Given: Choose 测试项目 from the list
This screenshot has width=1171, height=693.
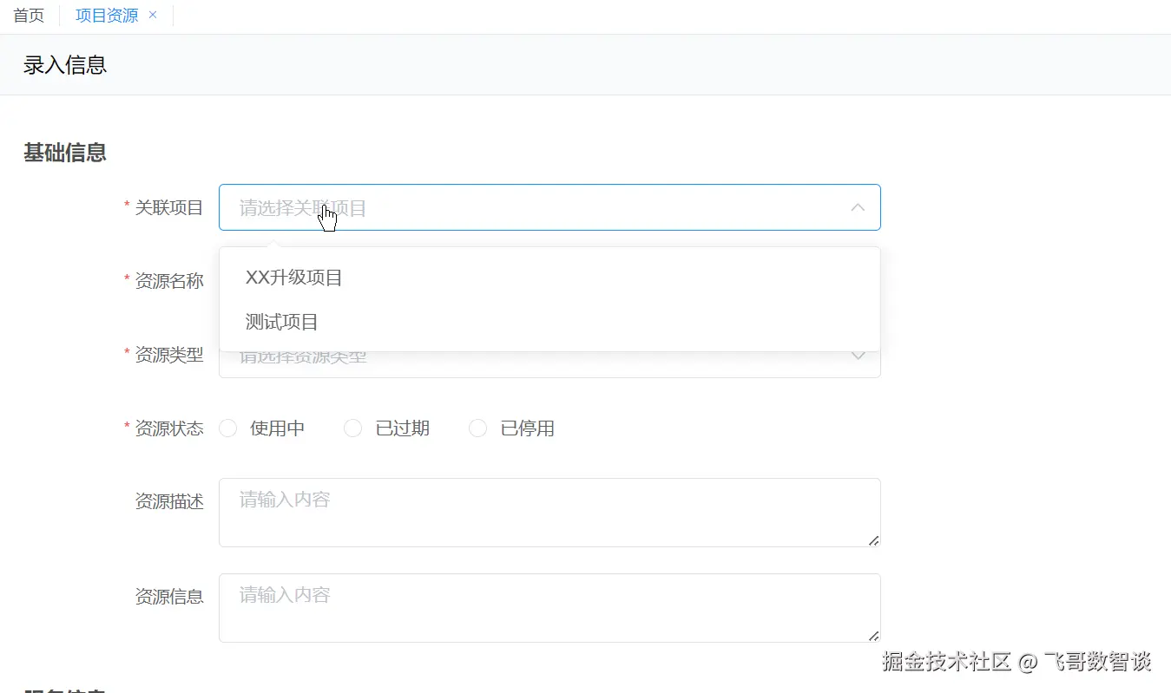Looking at the screenshot, I should 549,322.
